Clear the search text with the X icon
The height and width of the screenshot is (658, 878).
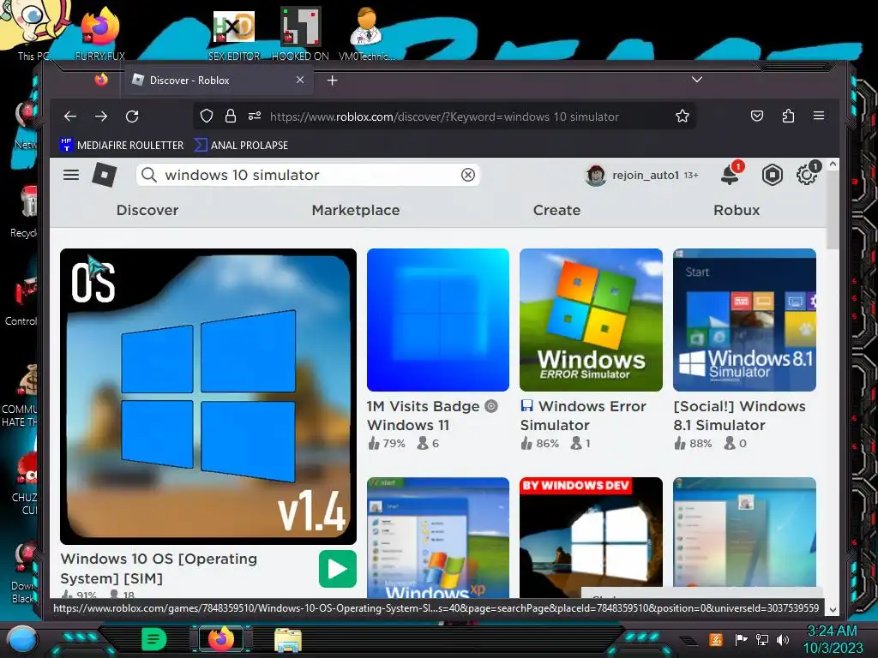click(468, 175)
